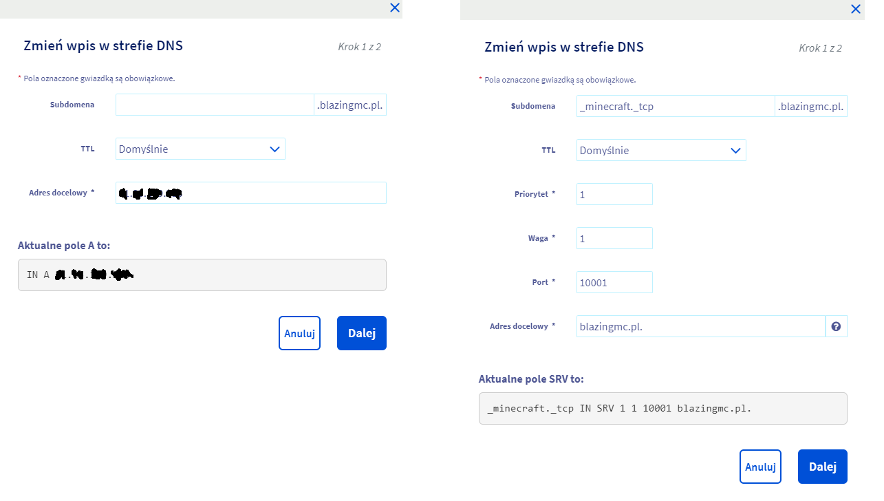Click the Port field showing 10001
The image size is (884, 501).
(614, 283)
